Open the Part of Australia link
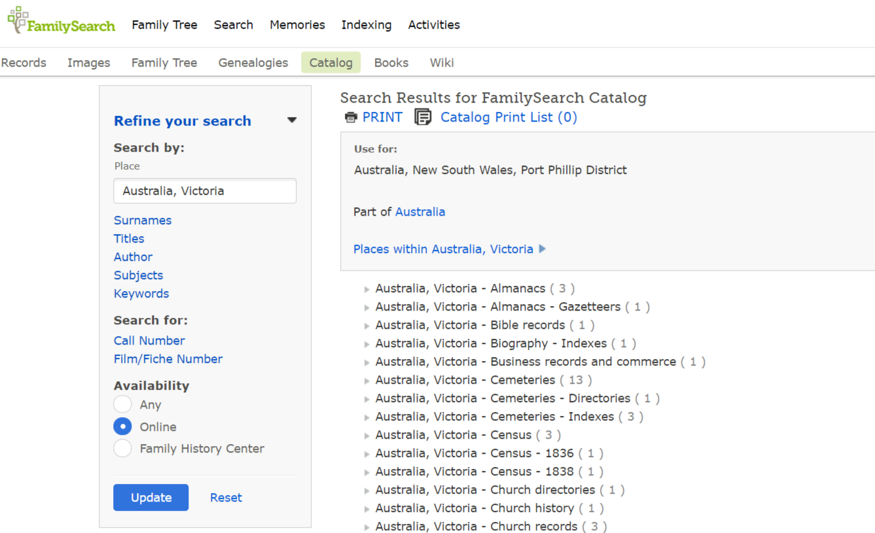 tap(420, 212)
